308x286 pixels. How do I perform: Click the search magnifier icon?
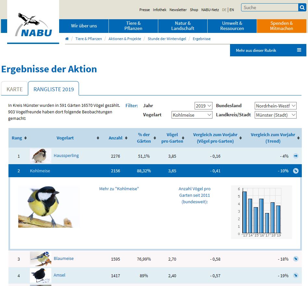(x=302, y=7)
